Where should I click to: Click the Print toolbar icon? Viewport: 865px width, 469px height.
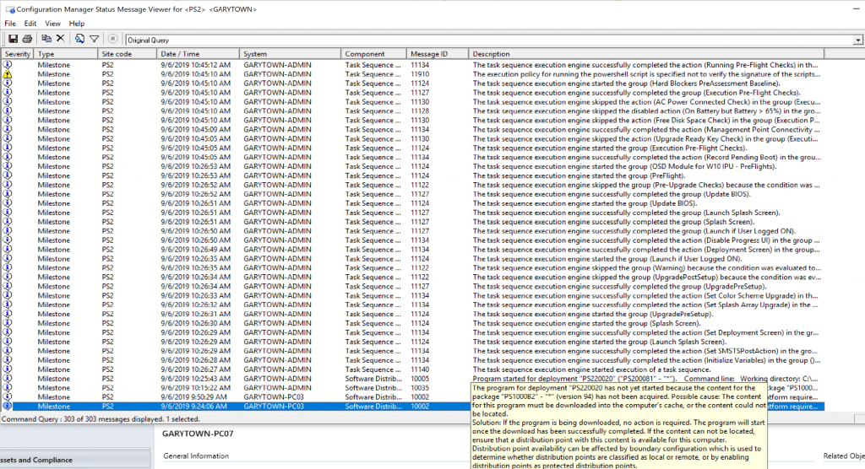tap(27, 39)
